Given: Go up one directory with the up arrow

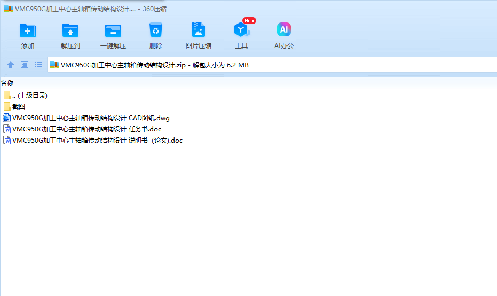Looking at the screenshot, I should (11, 65).
